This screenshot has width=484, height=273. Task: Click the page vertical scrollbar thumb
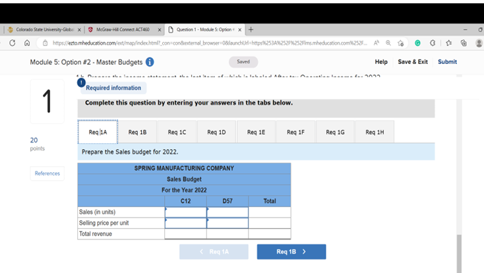coord(459,253)
